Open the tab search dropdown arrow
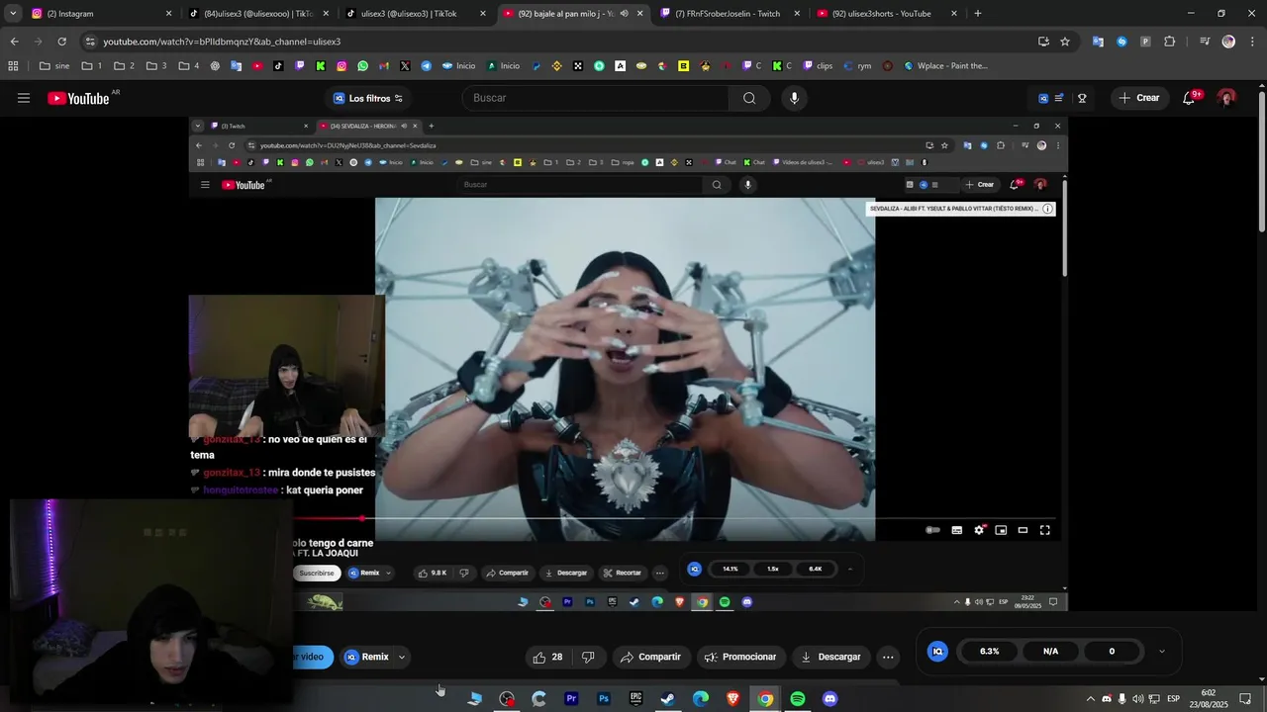Image resolution: width=1267 pixels, height=712 pixels. click(x=13, y=14)
